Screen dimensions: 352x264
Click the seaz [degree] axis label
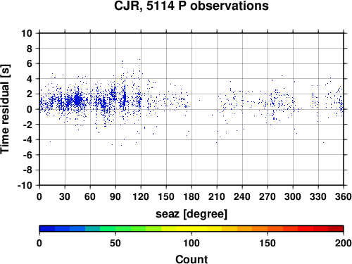coord(191,214)
